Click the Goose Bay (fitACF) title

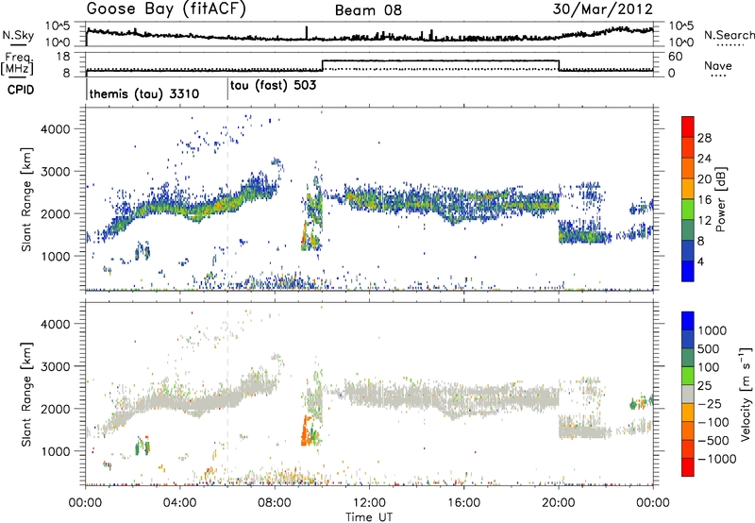[x=166, y=9]
